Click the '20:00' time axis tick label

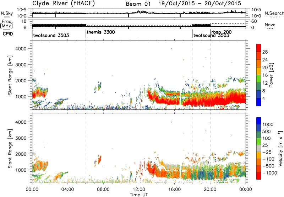pos(210,190)
